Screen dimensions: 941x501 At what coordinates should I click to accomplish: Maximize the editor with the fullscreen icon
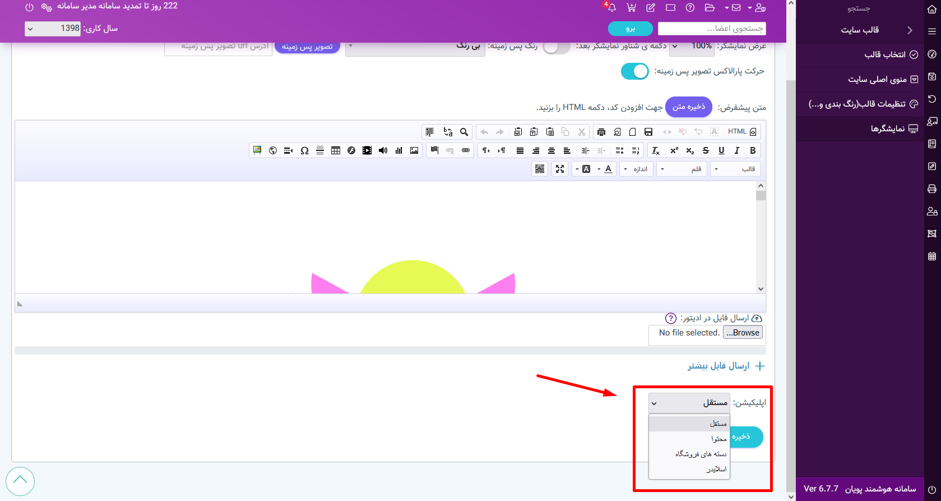click(560, 169)
